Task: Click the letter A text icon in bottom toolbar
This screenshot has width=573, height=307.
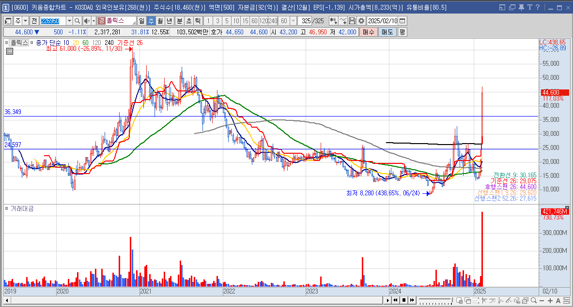Action: coord(558,300)
